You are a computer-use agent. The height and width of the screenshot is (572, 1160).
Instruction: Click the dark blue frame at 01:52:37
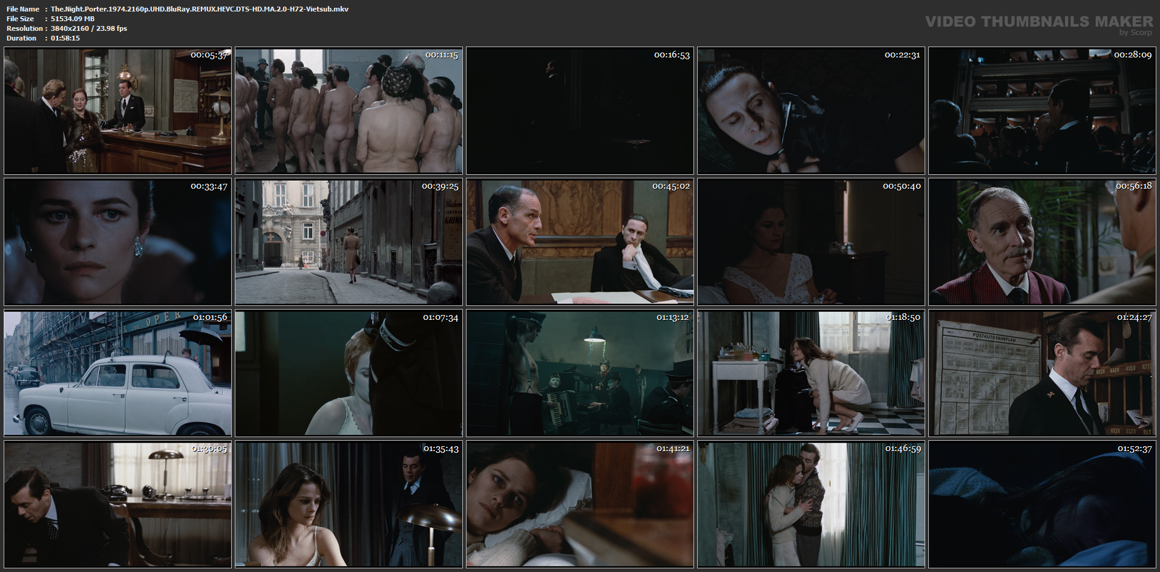click(1043, 504)
